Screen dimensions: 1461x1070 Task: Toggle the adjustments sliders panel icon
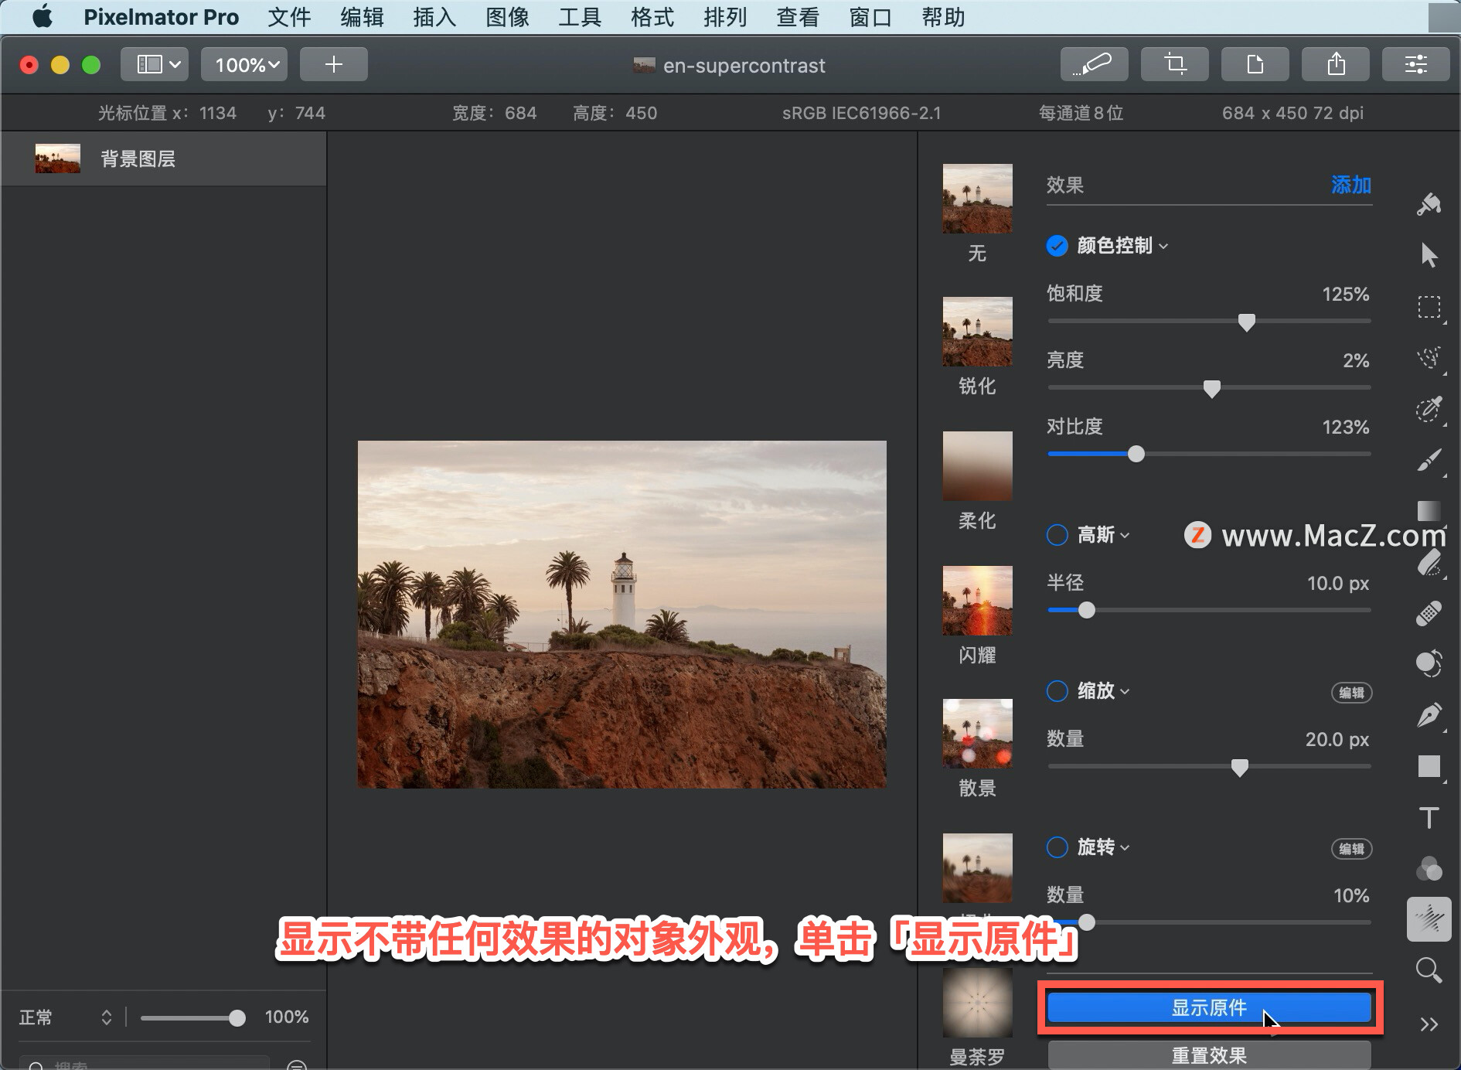coord(1416,64)
